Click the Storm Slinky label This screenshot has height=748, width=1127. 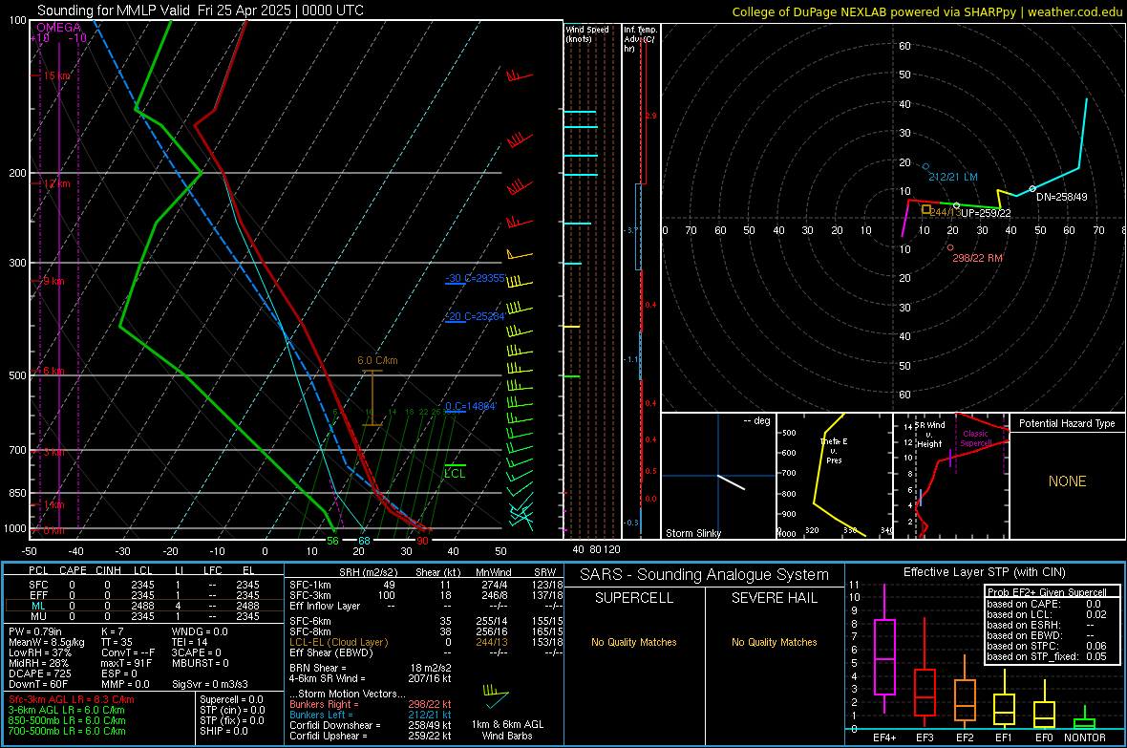tap(692, 533)
